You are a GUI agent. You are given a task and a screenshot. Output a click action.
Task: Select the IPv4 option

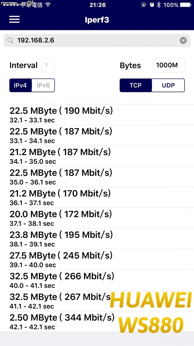pos(20,85)
